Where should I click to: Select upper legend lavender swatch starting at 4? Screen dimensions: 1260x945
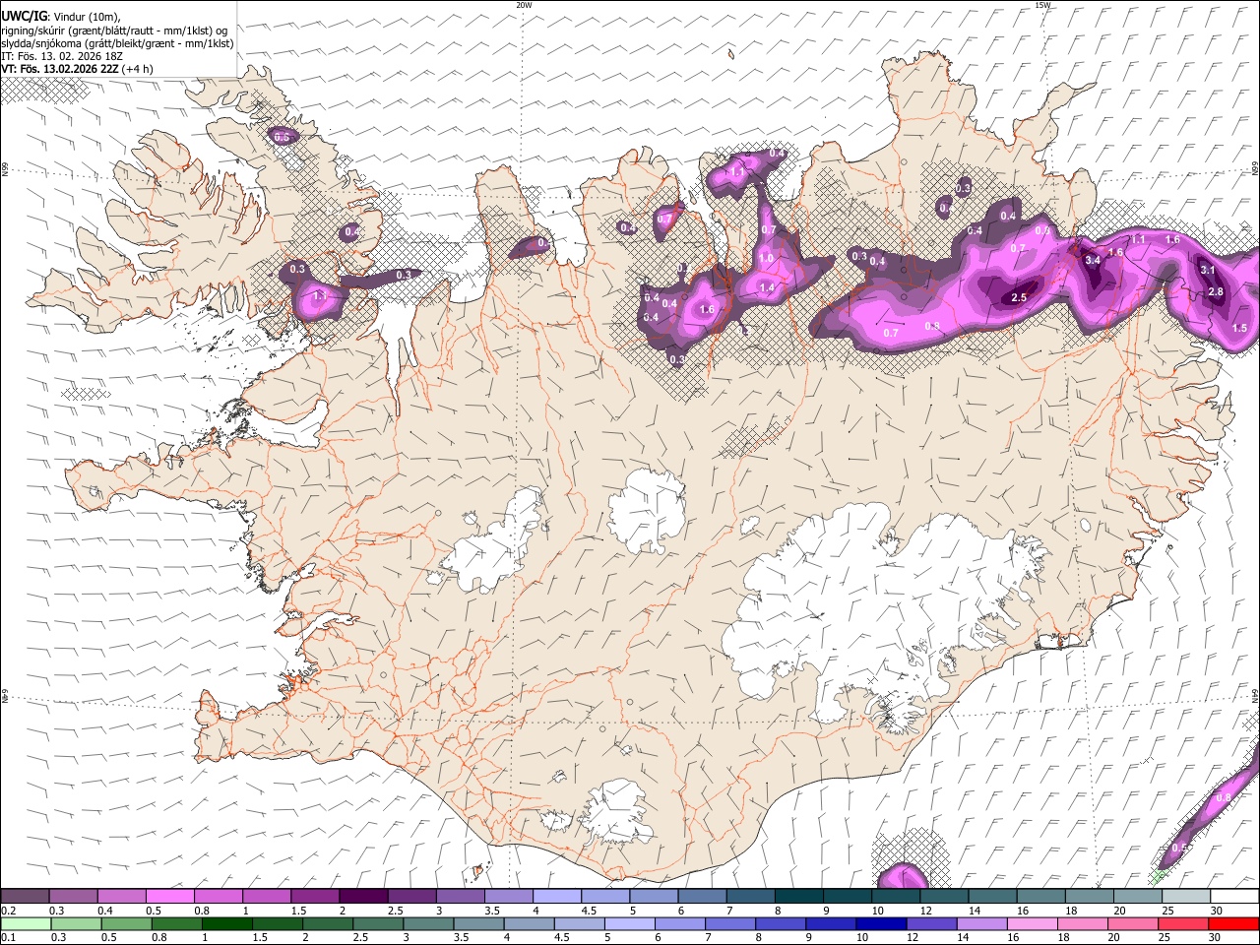pyautogui.click(x=556, y=896)
